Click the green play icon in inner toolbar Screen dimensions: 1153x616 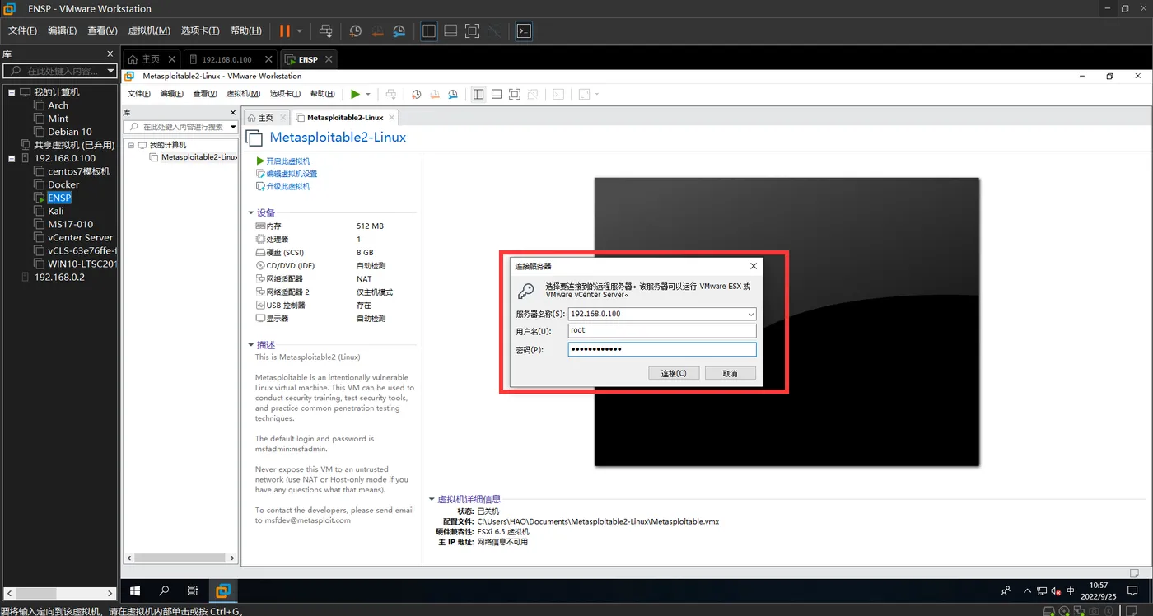click(x=355, y=94)
